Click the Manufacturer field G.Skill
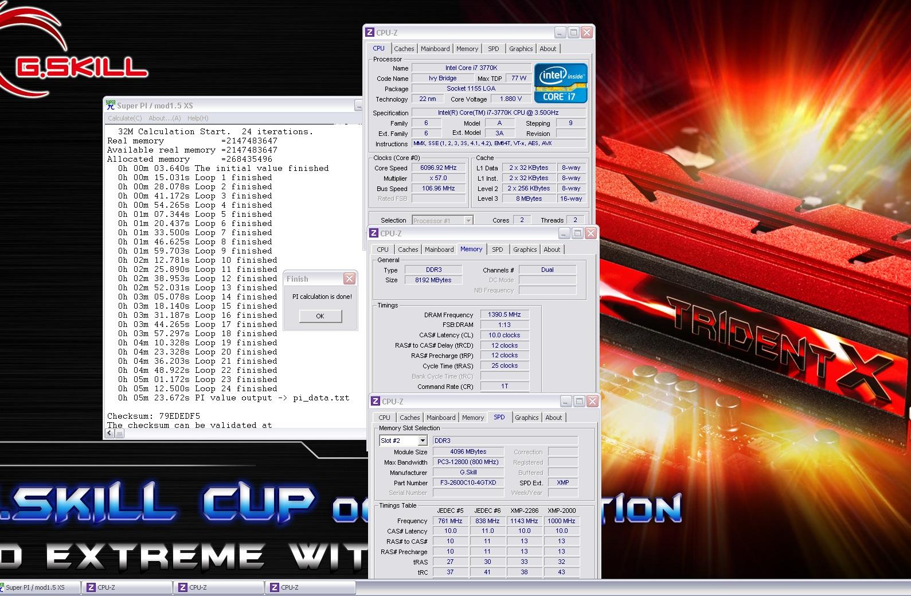Viewport: 911px width, 596px height. (x=468, y=472)
